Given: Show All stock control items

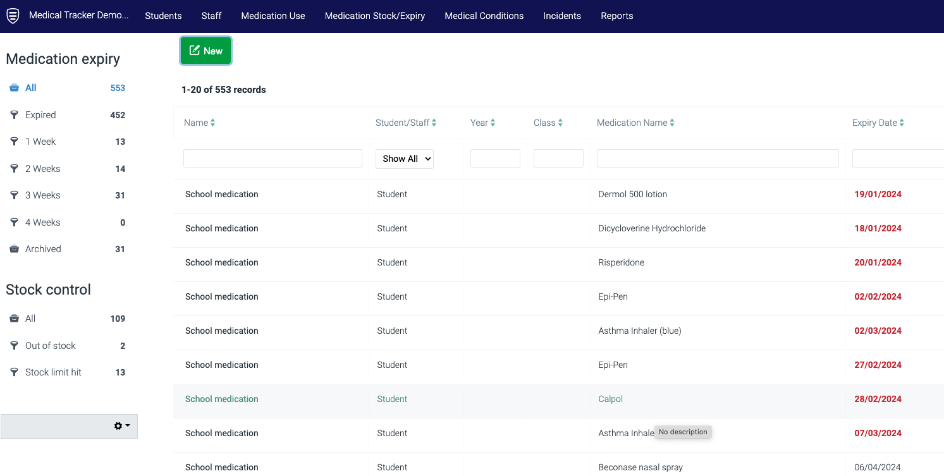Looking at the screenshot, I should tap(30, 319).
